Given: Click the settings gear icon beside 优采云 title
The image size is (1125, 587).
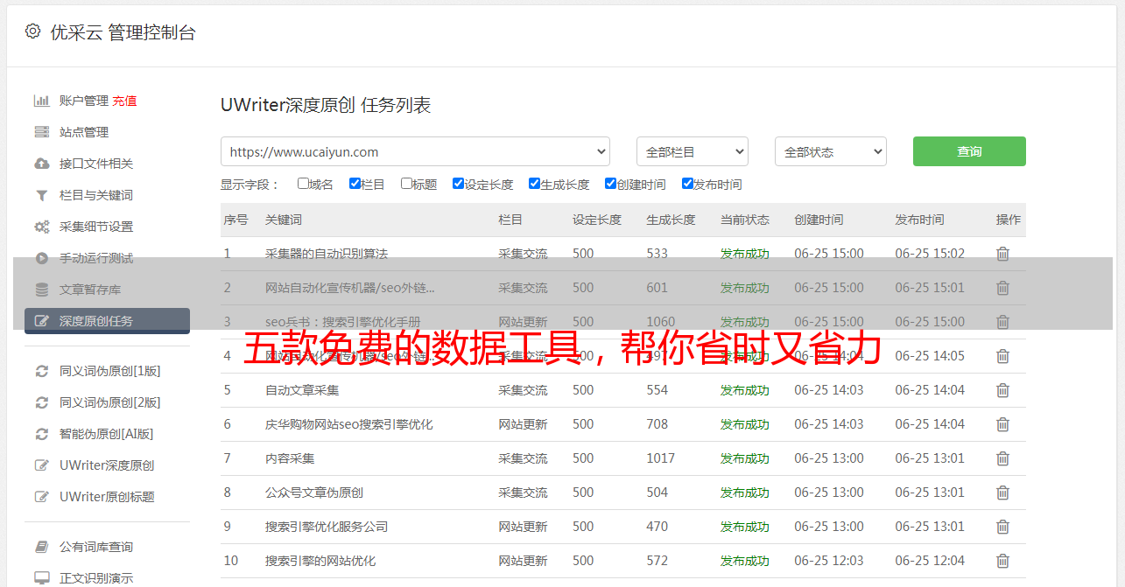Looking at the screenshot, I should point(32,31).
